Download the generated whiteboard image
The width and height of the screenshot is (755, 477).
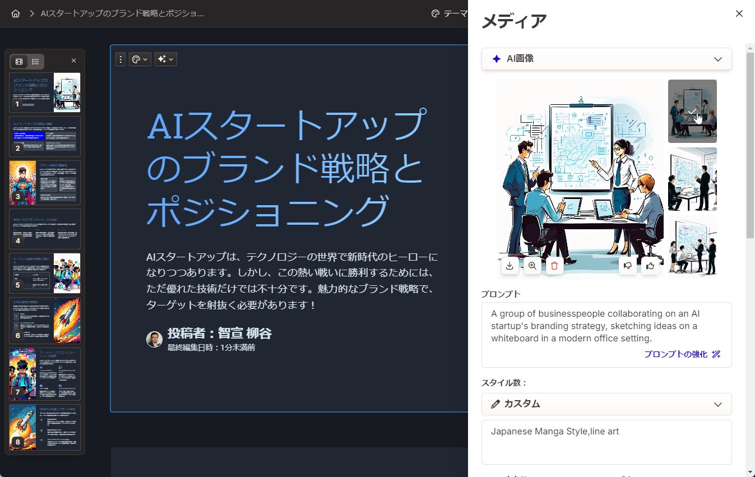click(x=509, y=265)
